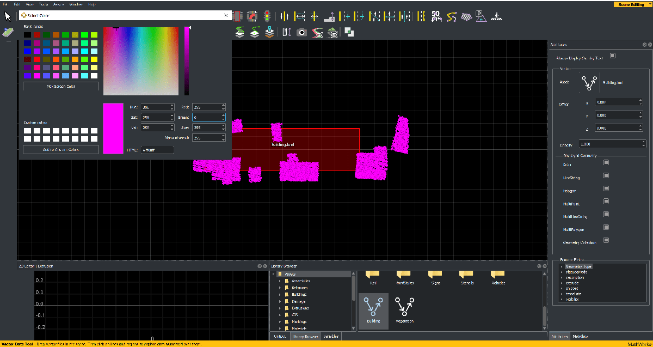Expand the Behaviors folder in tree
The image size is (653, 347).
[280, 288]
